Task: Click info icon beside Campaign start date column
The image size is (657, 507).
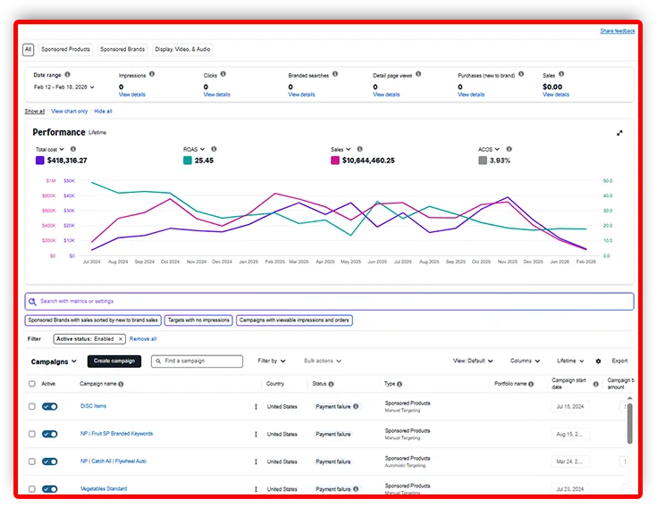Action: point(596,384)
